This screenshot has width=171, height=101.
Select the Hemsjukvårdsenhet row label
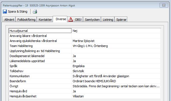coord(23,96)
